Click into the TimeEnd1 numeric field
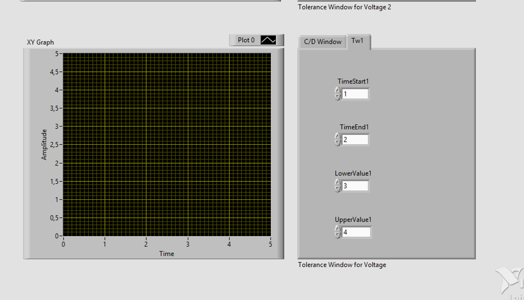The height and width of the screenshot is (300, 524). click(355, 140)
